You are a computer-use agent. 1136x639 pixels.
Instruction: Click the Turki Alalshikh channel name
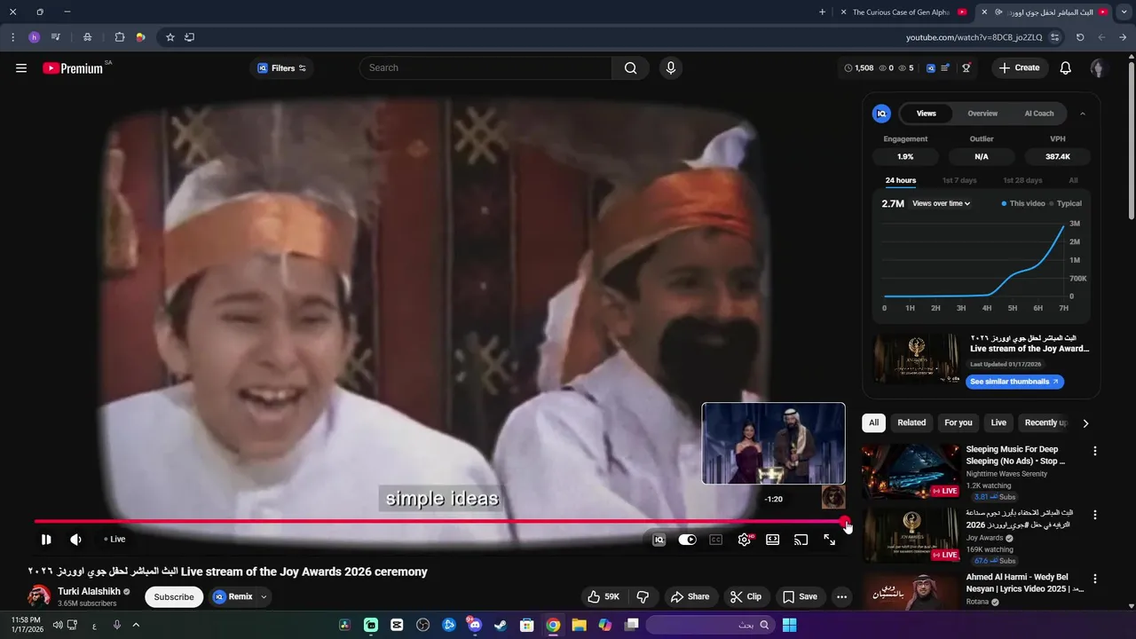point(89,591)
